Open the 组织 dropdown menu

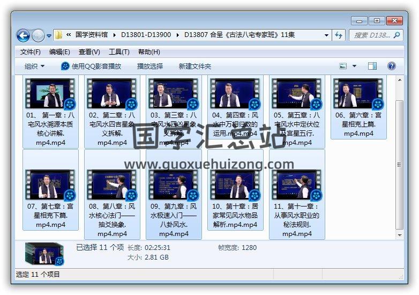tap(34, 66)
